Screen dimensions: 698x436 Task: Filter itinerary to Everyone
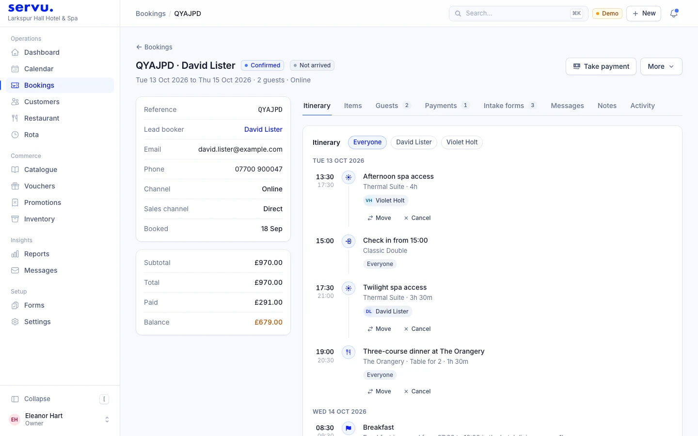367,142
